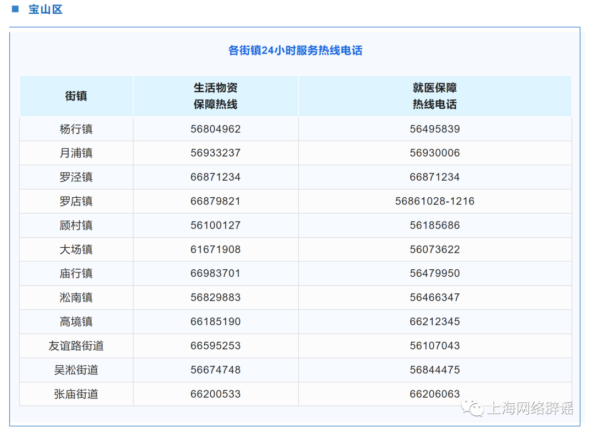
Task: Click the 宝山区 district heading
Action: tap(46, 9)
